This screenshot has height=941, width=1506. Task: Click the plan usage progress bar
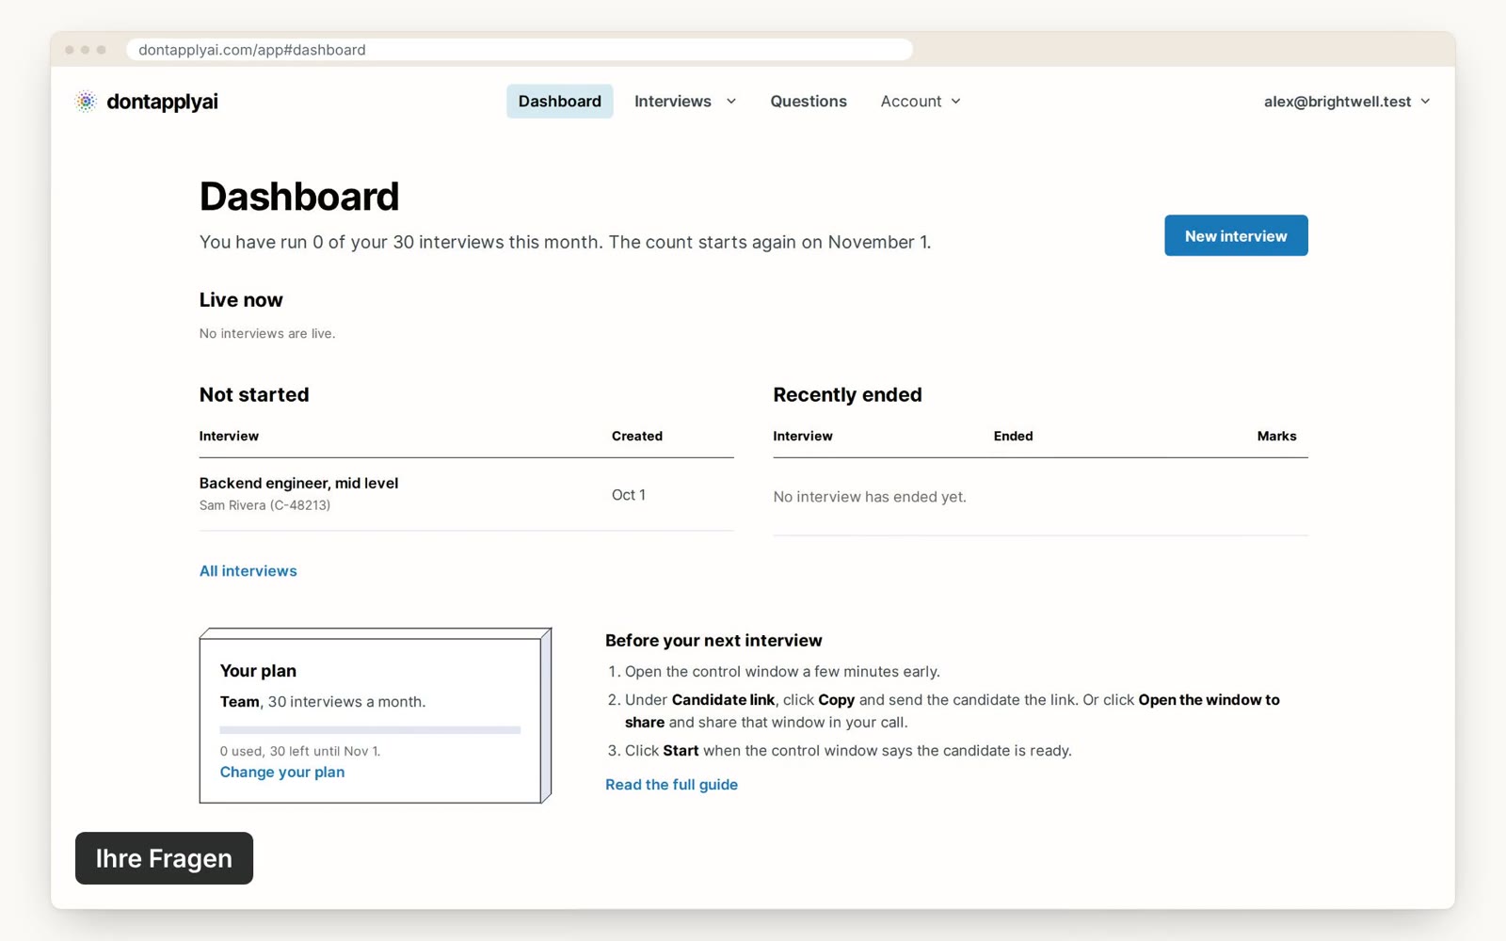click(x=370, y=729)
